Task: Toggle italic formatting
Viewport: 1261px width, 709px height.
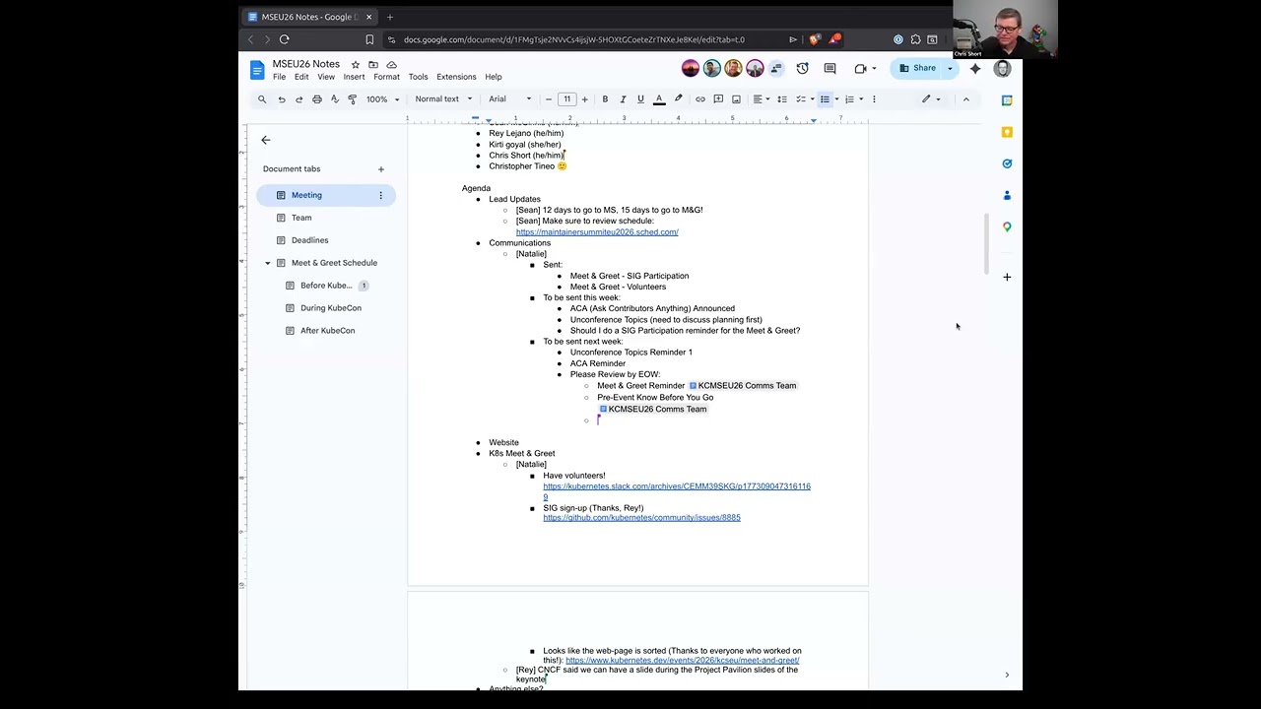Action: tap(623, 99)
